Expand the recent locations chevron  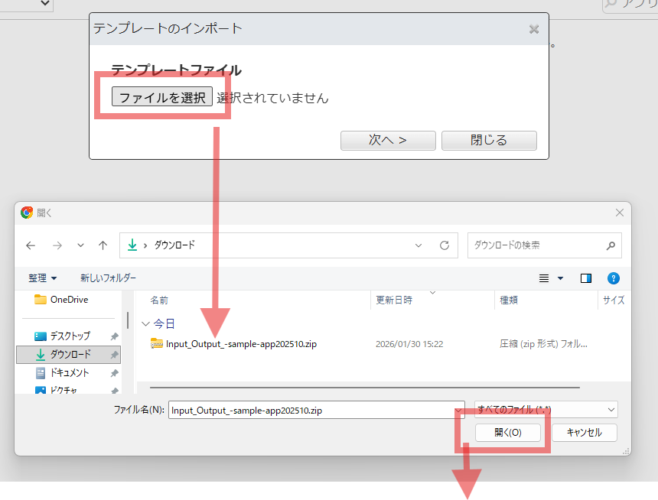click(x=80, y=245)
